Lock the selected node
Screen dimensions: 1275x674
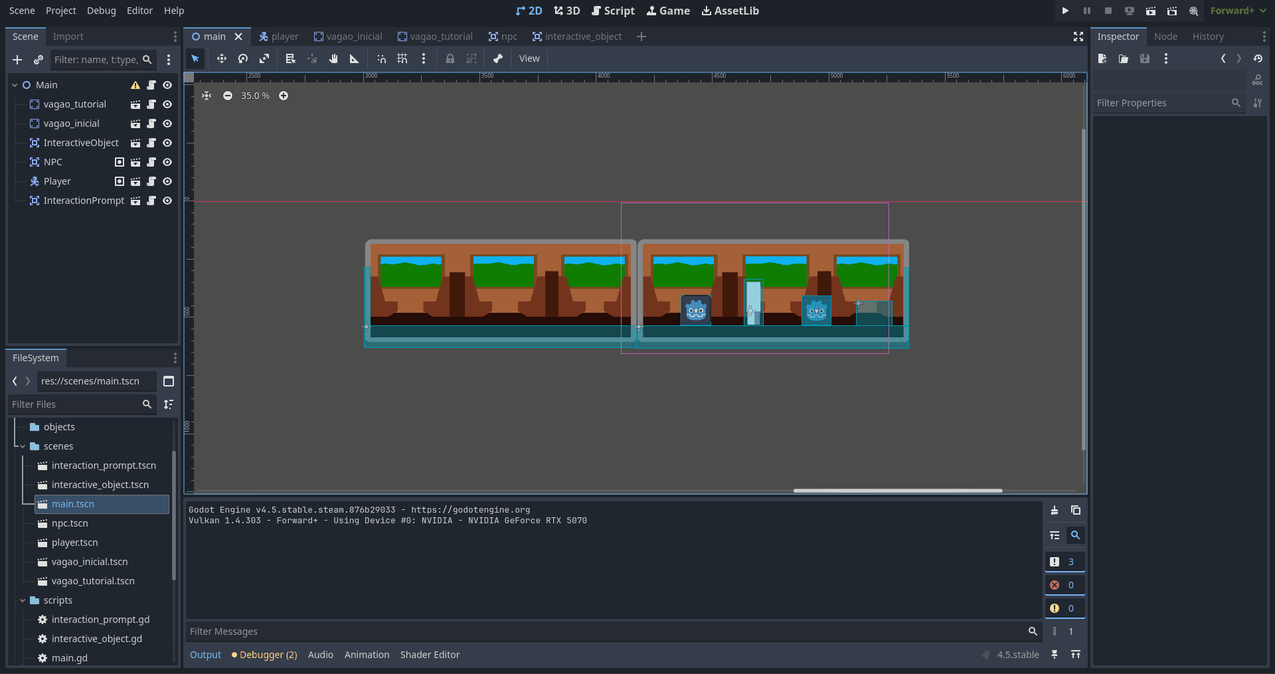[450, 59]
